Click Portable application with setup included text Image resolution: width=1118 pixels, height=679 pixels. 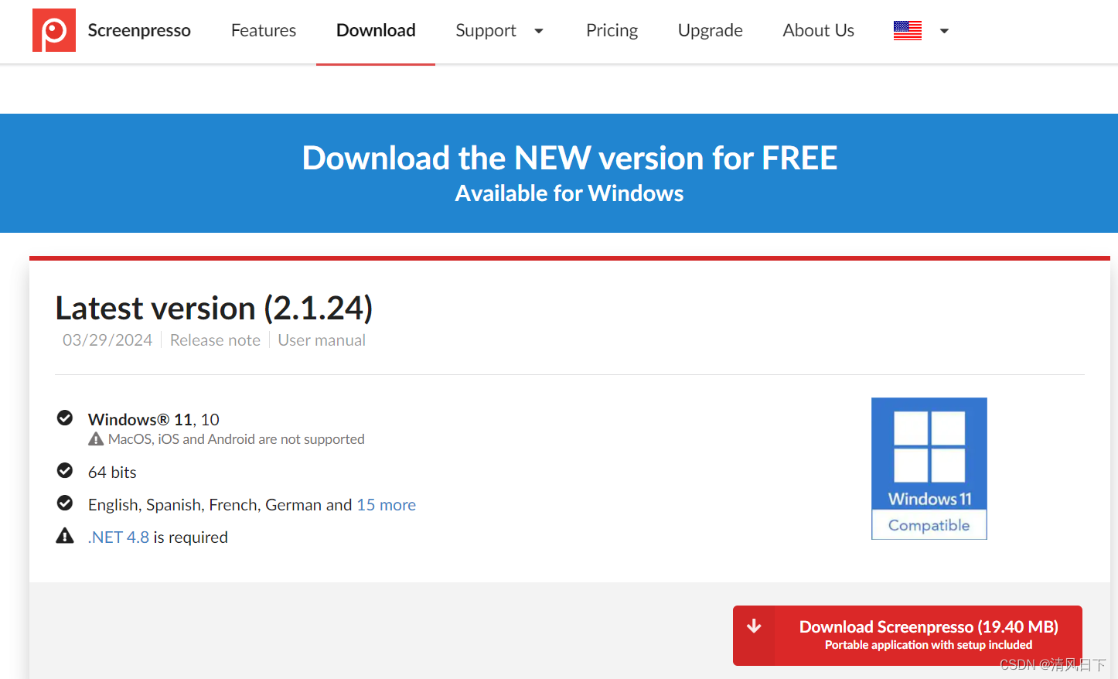click(x=929, y=645)
